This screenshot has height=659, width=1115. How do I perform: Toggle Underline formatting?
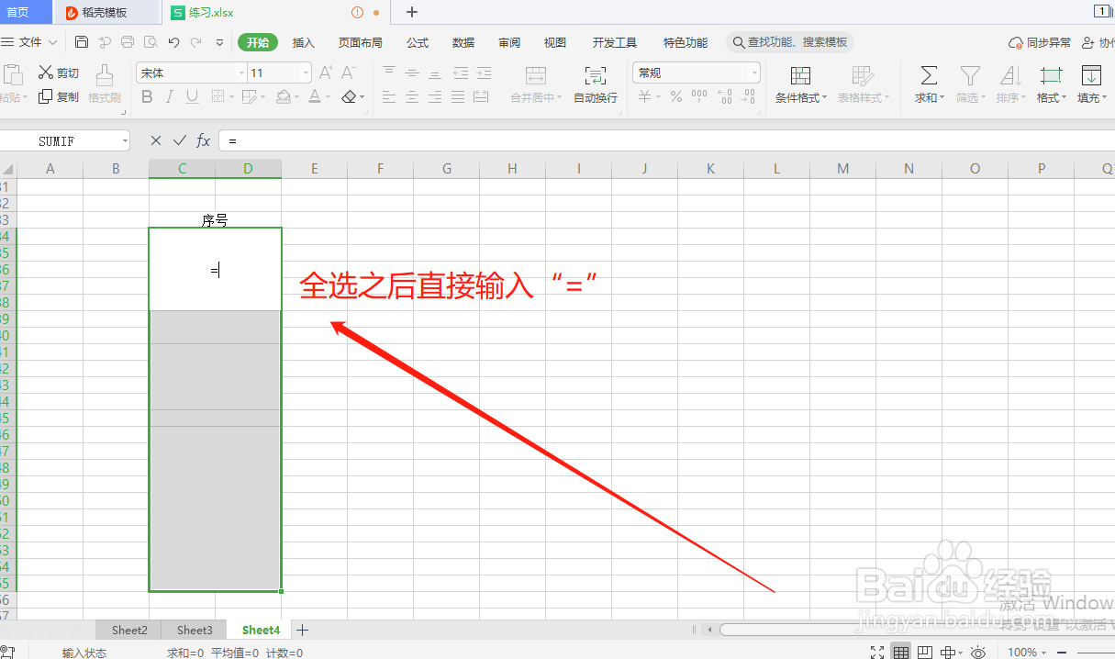pos(193,96)
